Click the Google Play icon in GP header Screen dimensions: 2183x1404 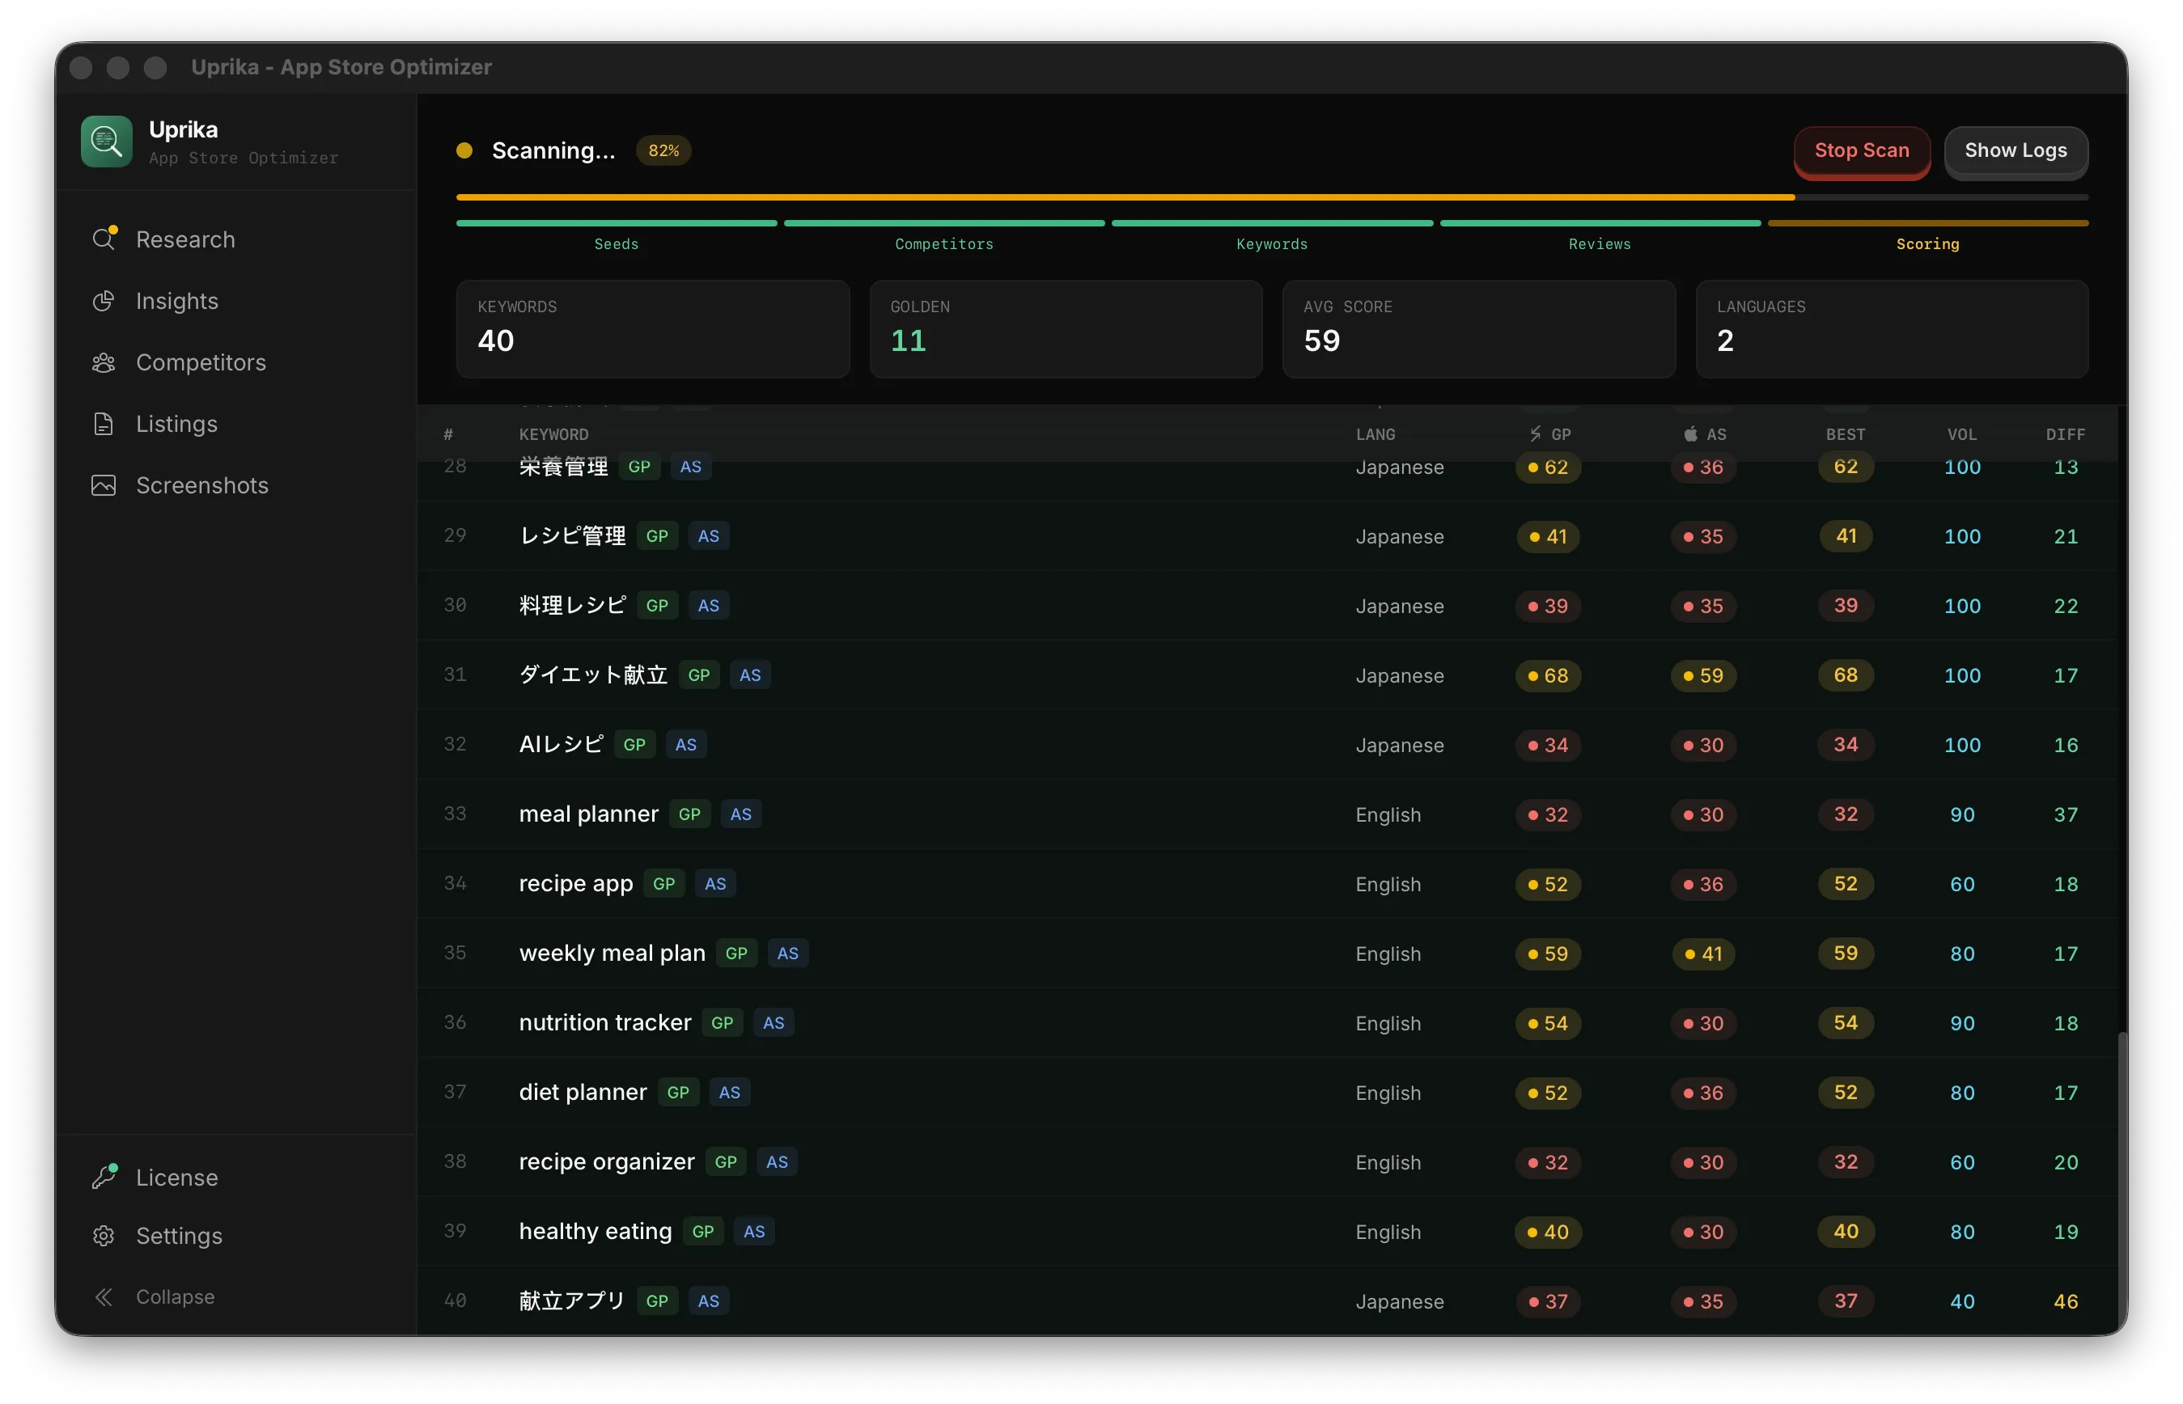pos(1536,434)
